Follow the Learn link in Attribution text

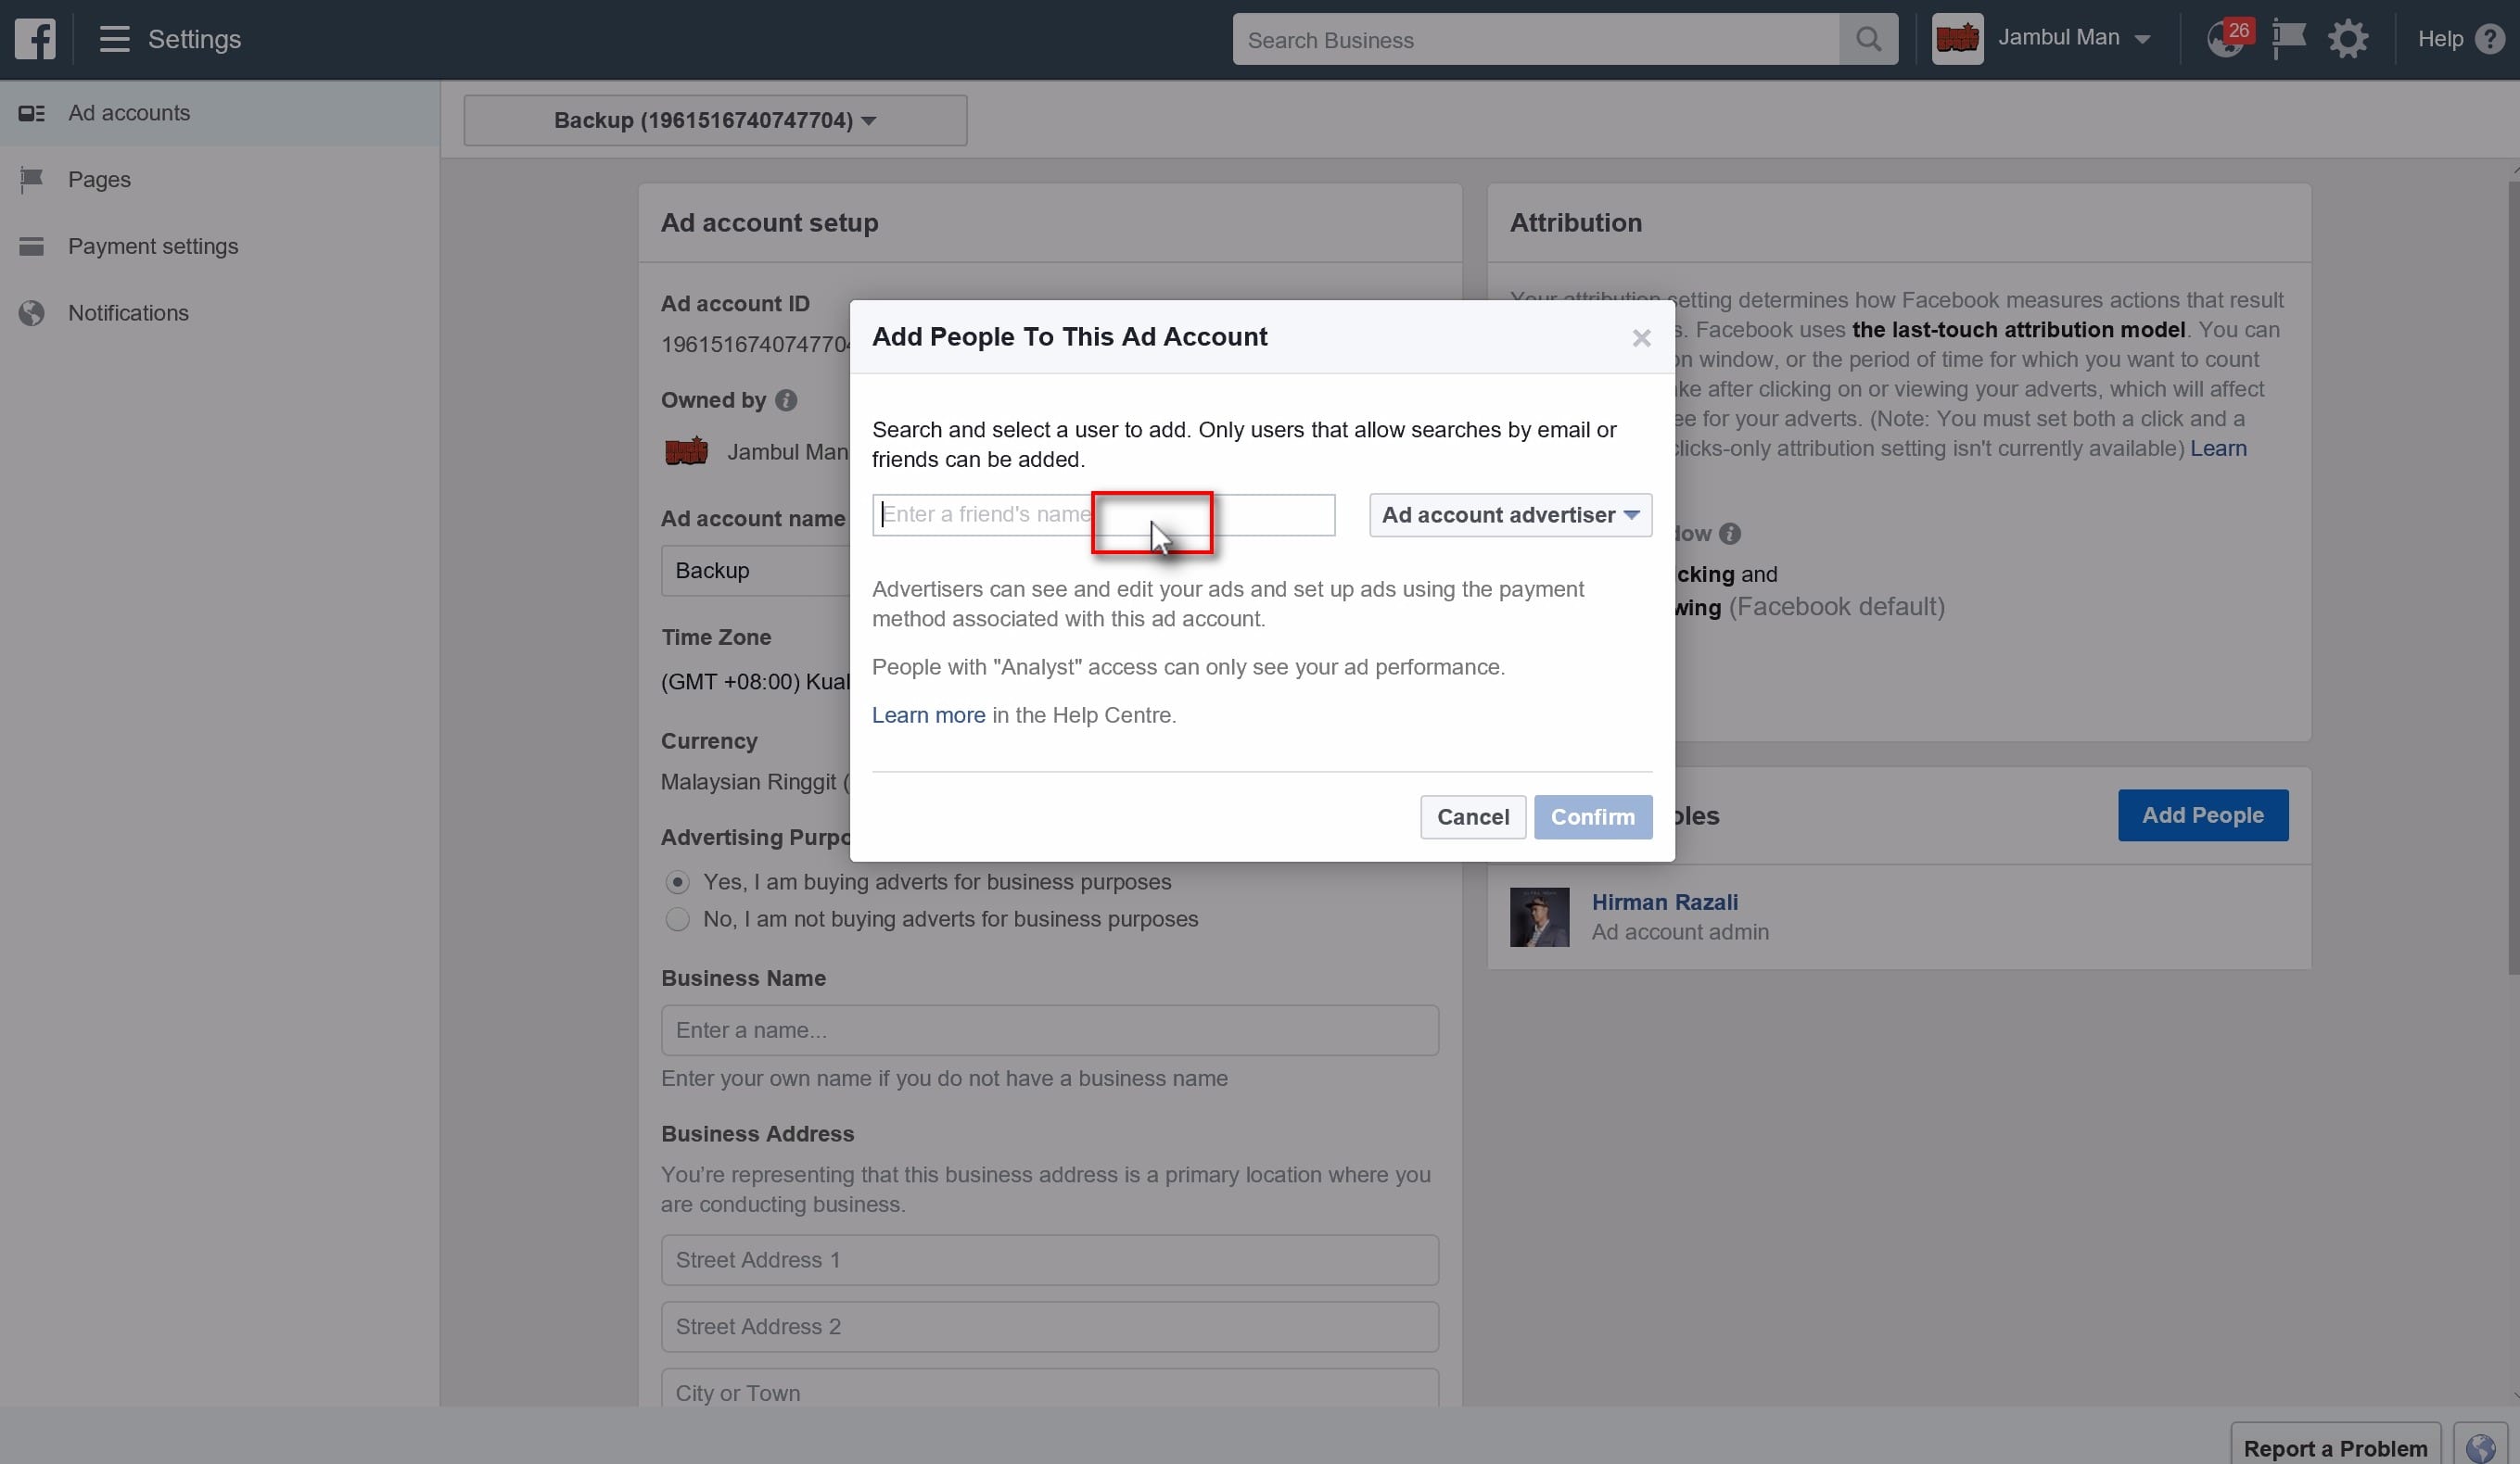pos(2218,448)
